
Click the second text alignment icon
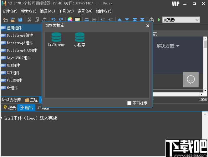[x=94, y=19]
